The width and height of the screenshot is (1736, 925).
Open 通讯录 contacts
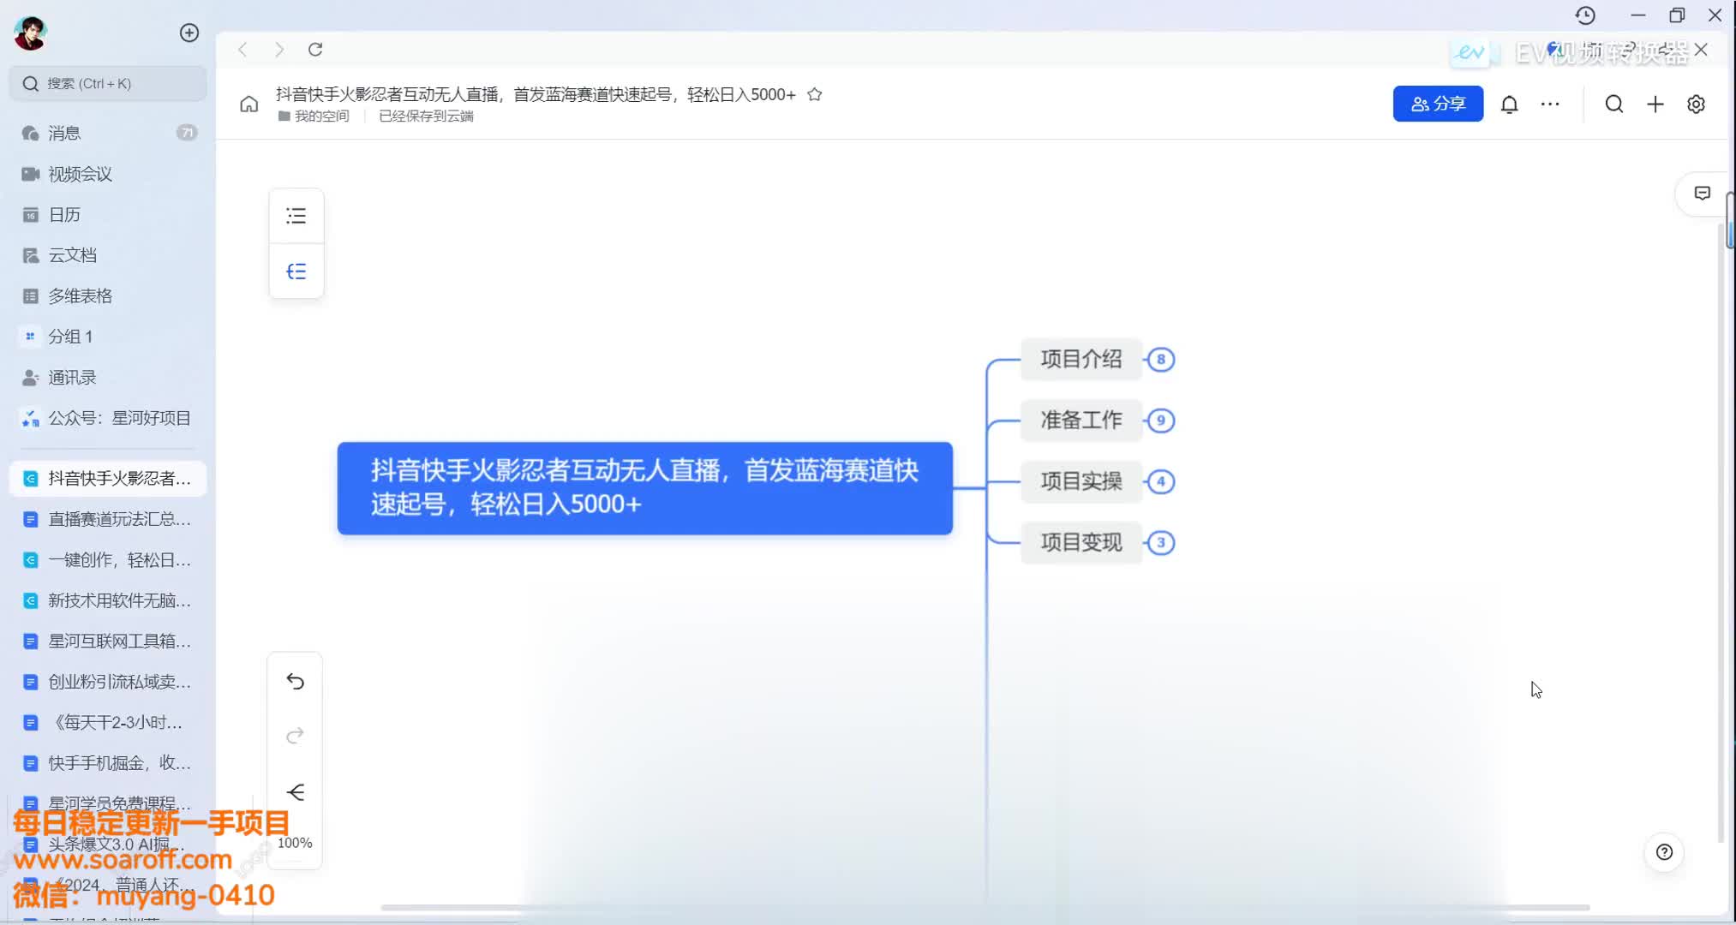[x=108, y=377]
